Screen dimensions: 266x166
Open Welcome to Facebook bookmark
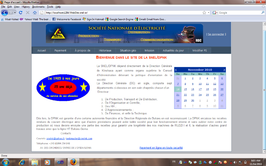67,19
